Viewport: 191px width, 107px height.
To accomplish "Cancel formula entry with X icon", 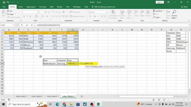I will (x=22, y=25).
